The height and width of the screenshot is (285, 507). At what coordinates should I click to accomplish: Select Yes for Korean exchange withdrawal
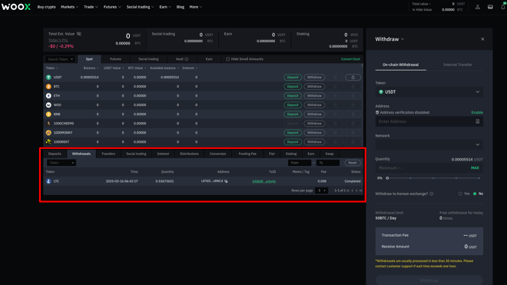460,194
